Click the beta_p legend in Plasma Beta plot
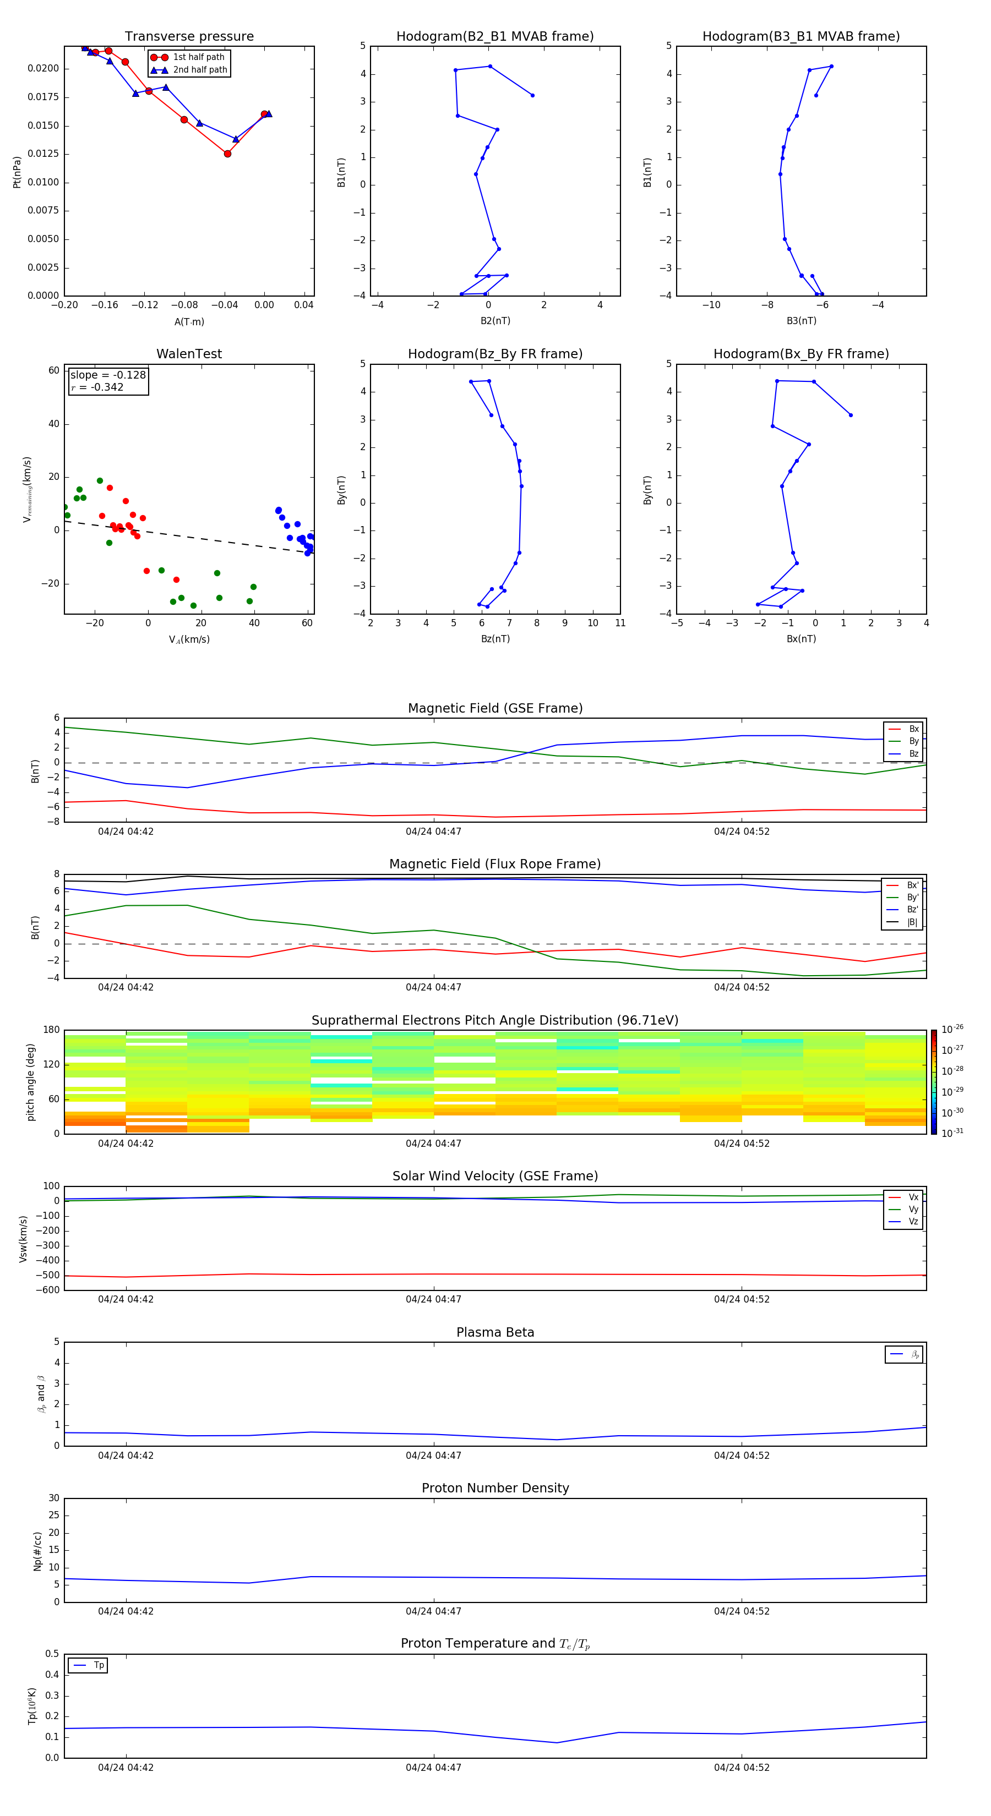This screenshot has height=1816, width=991. (904, 1354)
